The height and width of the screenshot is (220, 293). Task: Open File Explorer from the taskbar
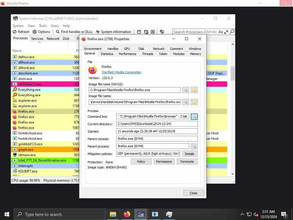click(x=113, y=214)
